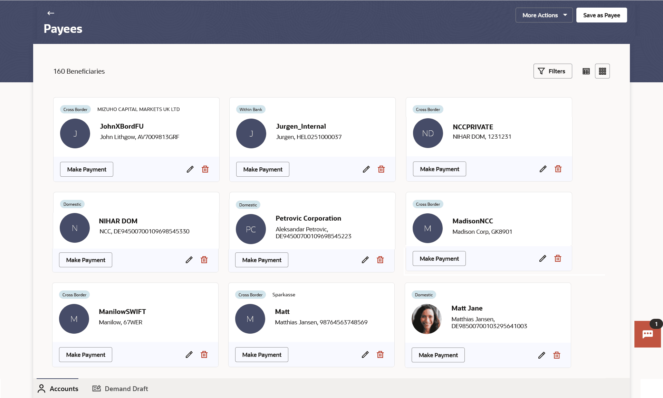Image resolution: width=663 pixels, height=398 pixels.
Task: Delete the Matt Jane payee
Action: [x=556, y=355]
